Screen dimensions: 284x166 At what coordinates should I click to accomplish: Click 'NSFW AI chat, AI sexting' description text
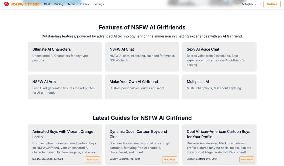[142, 58]
